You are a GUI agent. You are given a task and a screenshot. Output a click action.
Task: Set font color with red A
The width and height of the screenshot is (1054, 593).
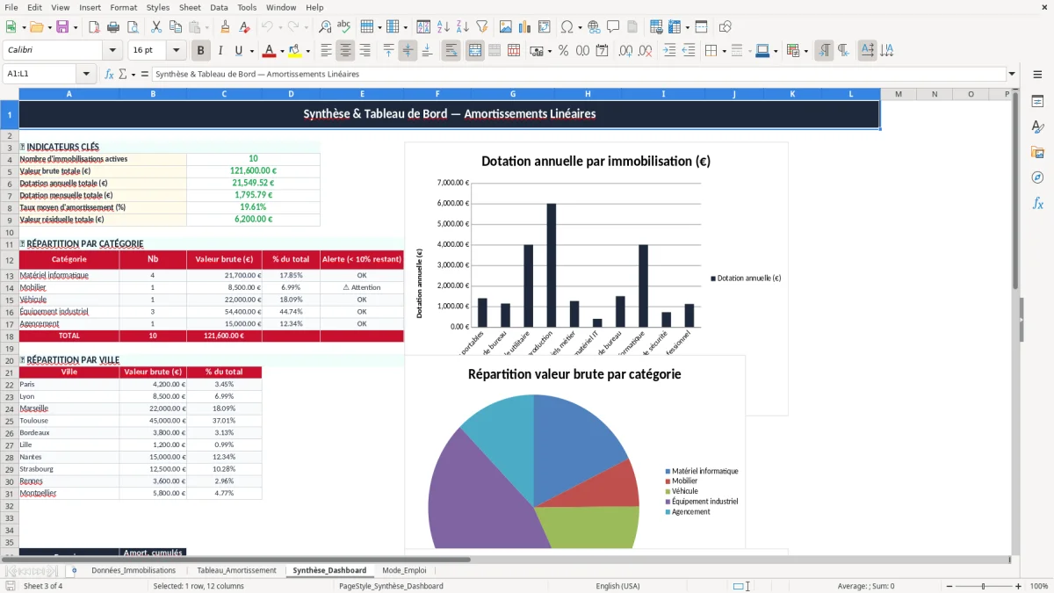tap(270, 51)
